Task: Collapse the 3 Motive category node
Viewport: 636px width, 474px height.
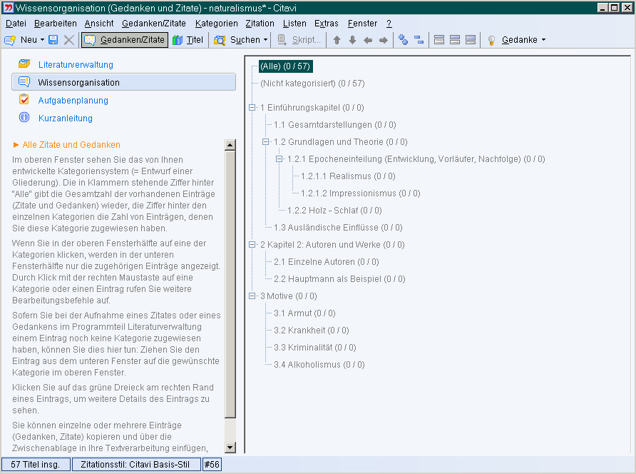Action: click(252, 296)
